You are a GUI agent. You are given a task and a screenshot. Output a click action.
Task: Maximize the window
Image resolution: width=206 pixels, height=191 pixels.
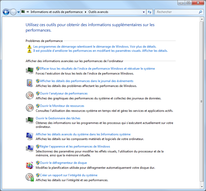coord(188,3)
